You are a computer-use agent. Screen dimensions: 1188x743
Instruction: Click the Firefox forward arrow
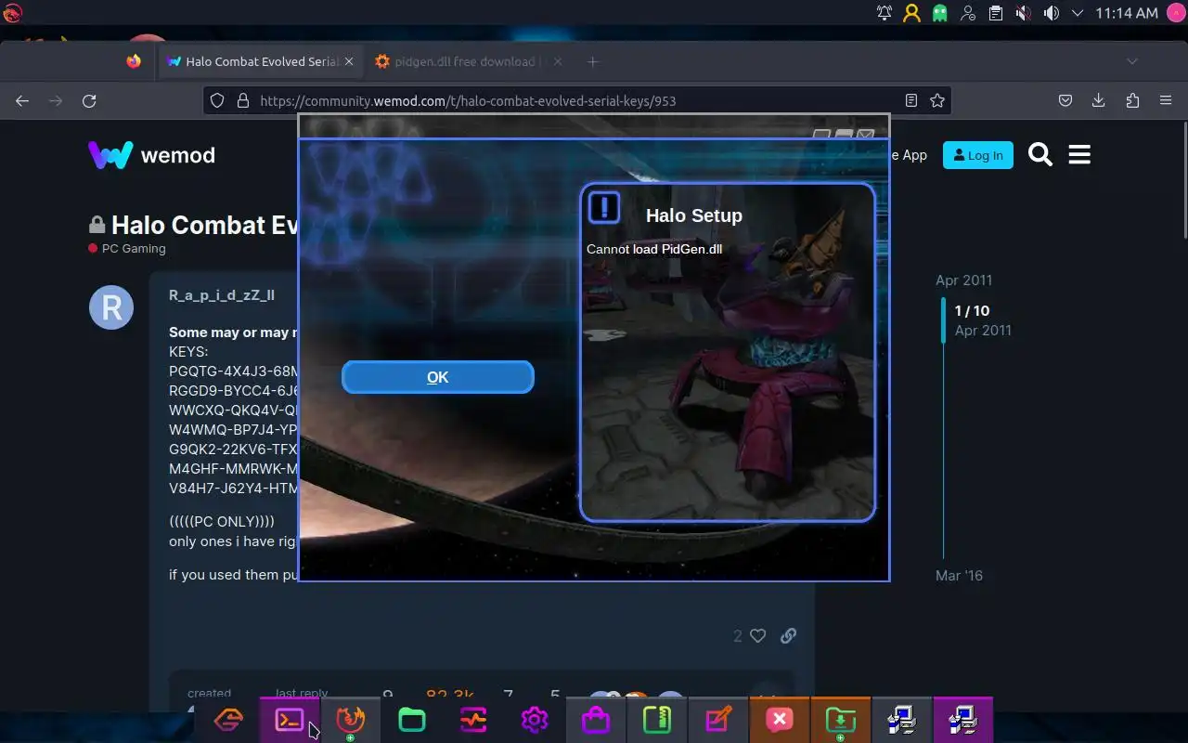point(56,100)
